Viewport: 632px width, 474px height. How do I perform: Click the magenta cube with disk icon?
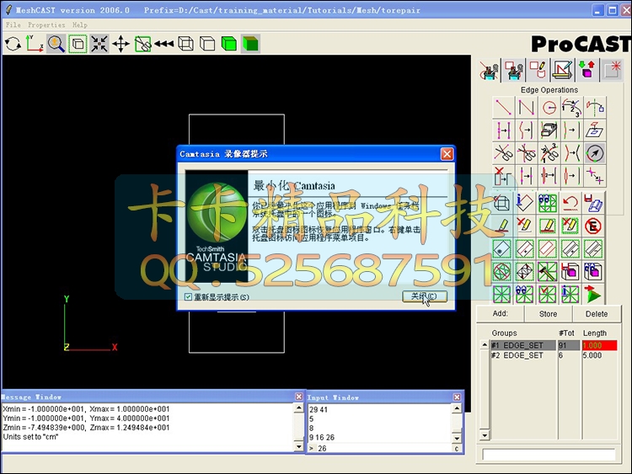pos(570,271)
